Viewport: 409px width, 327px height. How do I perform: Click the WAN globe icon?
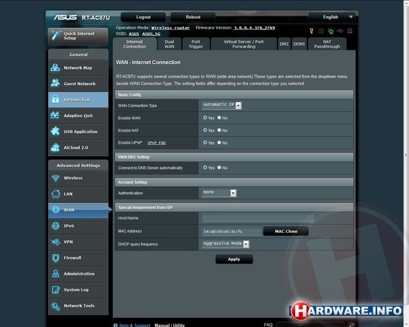click(55, 209)
